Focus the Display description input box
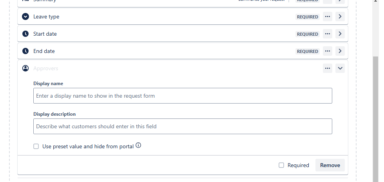This screenshot has width=384, height=182. tap(183, 126)
